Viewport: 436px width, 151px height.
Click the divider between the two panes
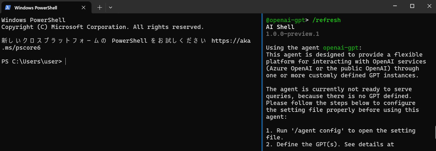pyautogui.click(x=262, y=82)
